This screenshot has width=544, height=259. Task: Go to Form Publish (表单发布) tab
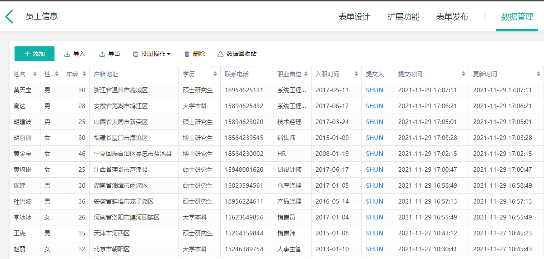click(452, 17)
